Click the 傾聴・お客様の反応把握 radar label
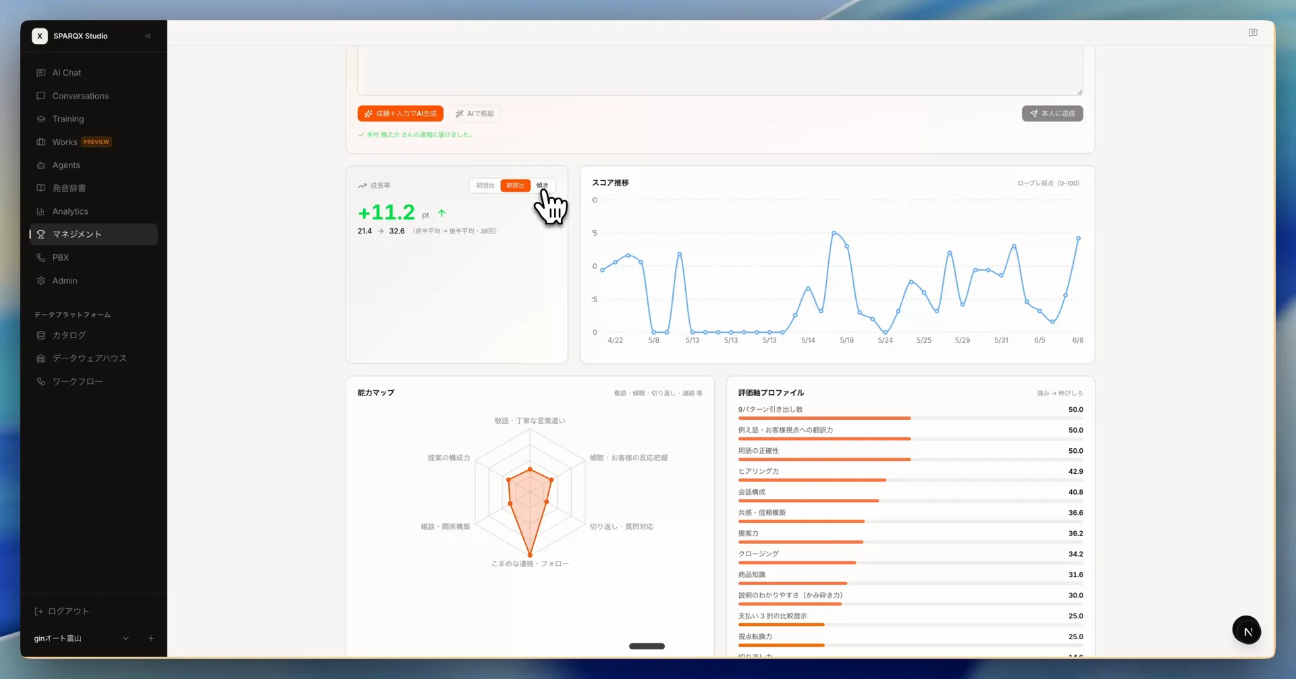 pos(628,458)
